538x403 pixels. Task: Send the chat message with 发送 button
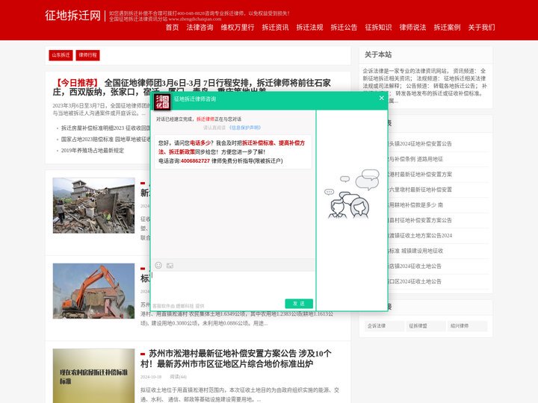click(x=299, y=304)
